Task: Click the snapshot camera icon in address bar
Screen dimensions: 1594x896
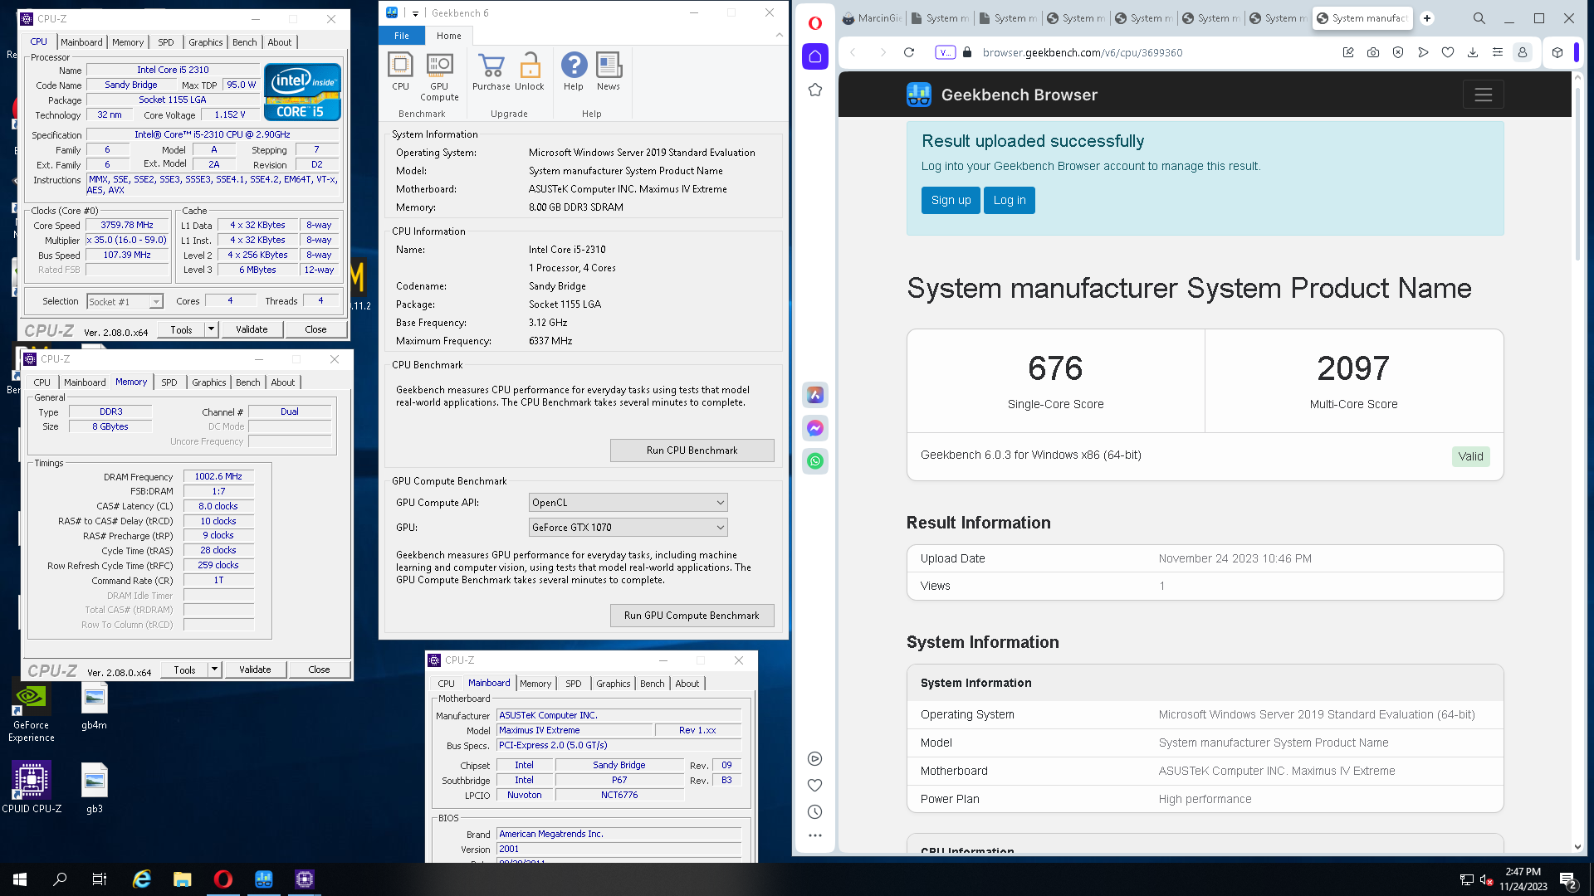Action: 1373,52
